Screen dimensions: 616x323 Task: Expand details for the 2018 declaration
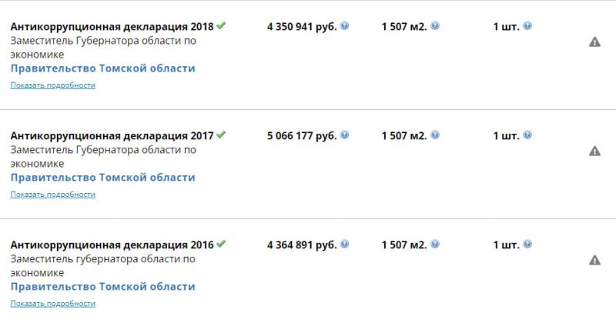53,85
